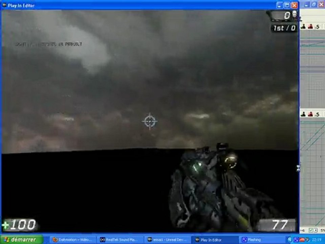Click the health counter +100

[19, 225]
